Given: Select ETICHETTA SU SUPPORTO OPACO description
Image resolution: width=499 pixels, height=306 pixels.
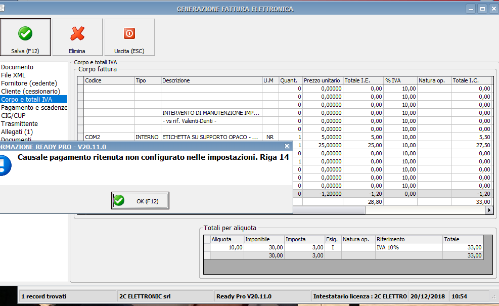Looking at the screenshot, I should point(212,137).
